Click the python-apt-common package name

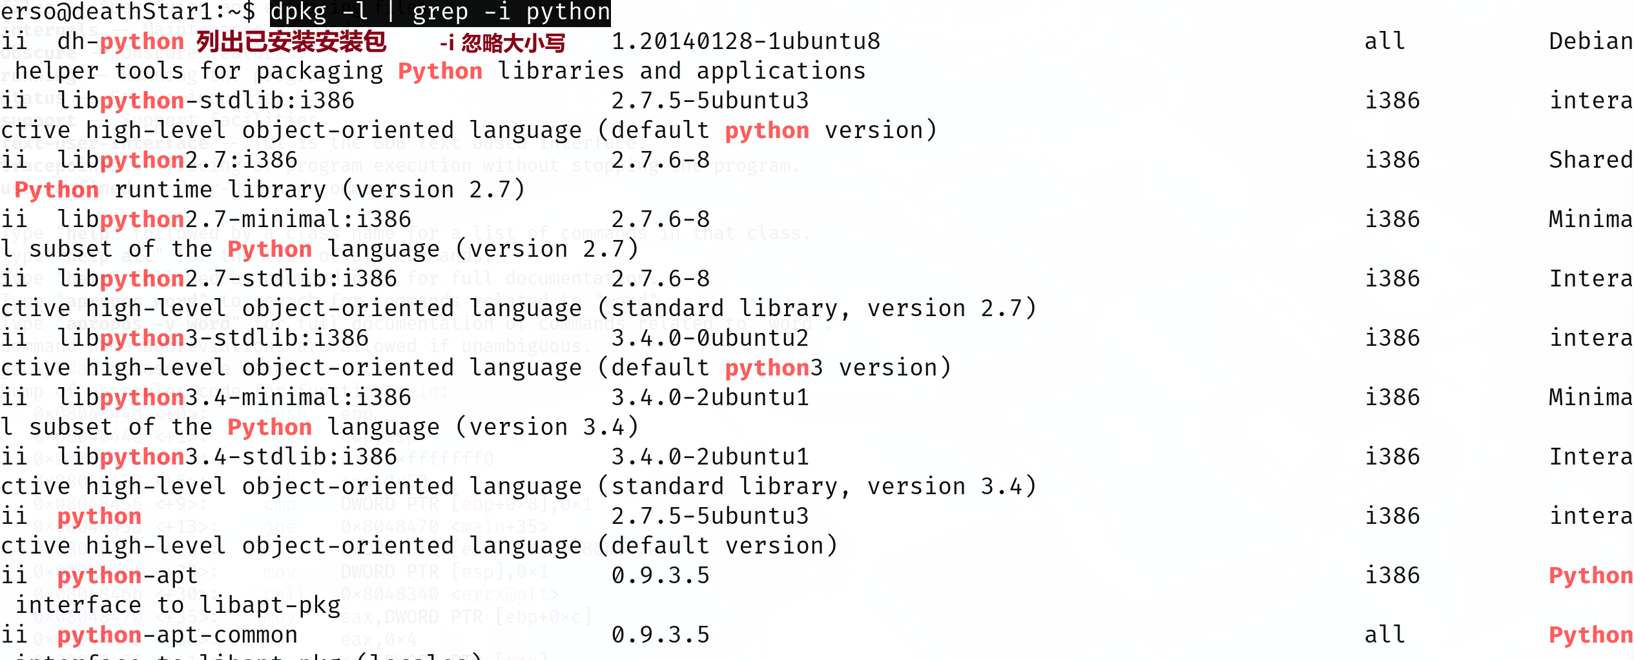pos(177,635)
